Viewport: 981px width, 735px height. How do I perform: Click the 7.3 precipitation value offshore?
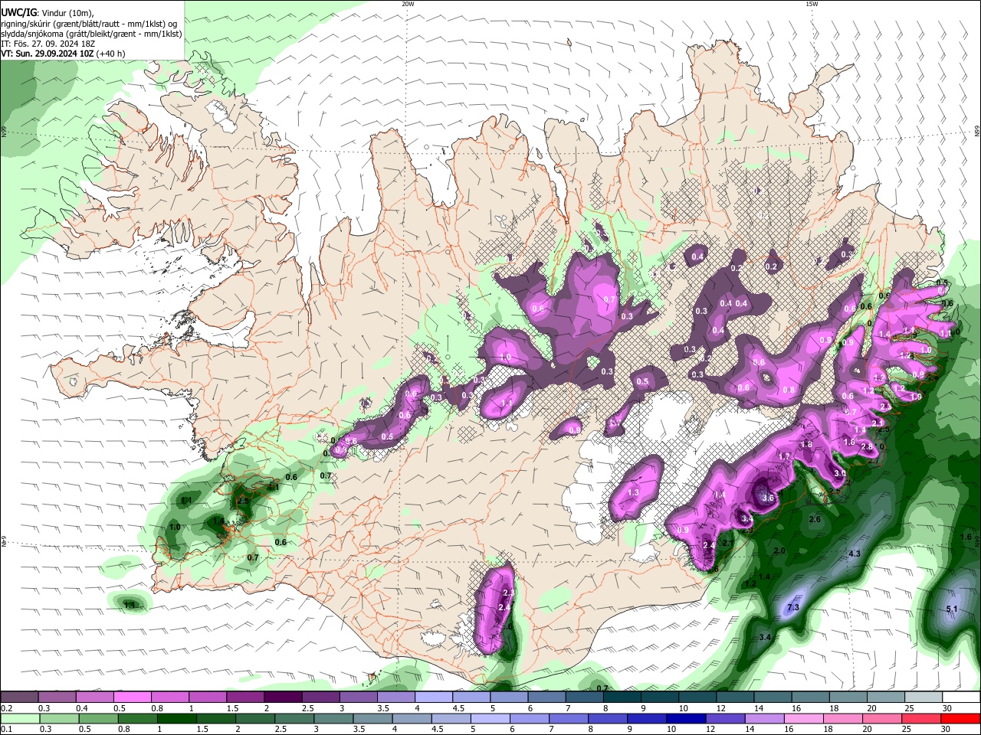point(793,607)
